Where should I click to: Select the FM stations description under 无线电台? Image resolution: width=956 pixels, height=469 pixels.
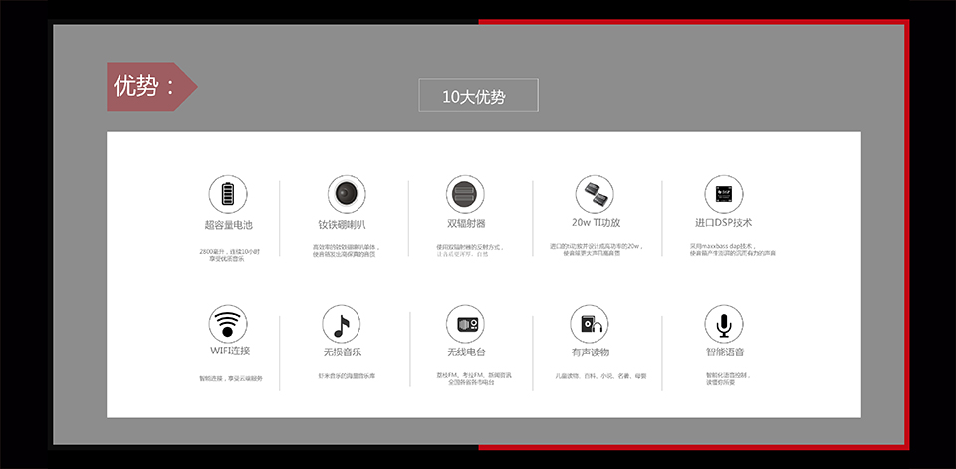click(474, 378)
